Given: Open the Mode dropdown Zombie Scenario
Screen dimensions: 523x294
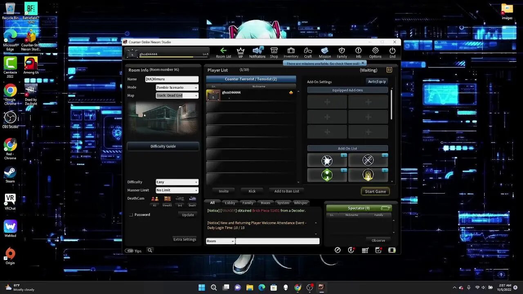Looking at the screenshot, I should [177, 87].
